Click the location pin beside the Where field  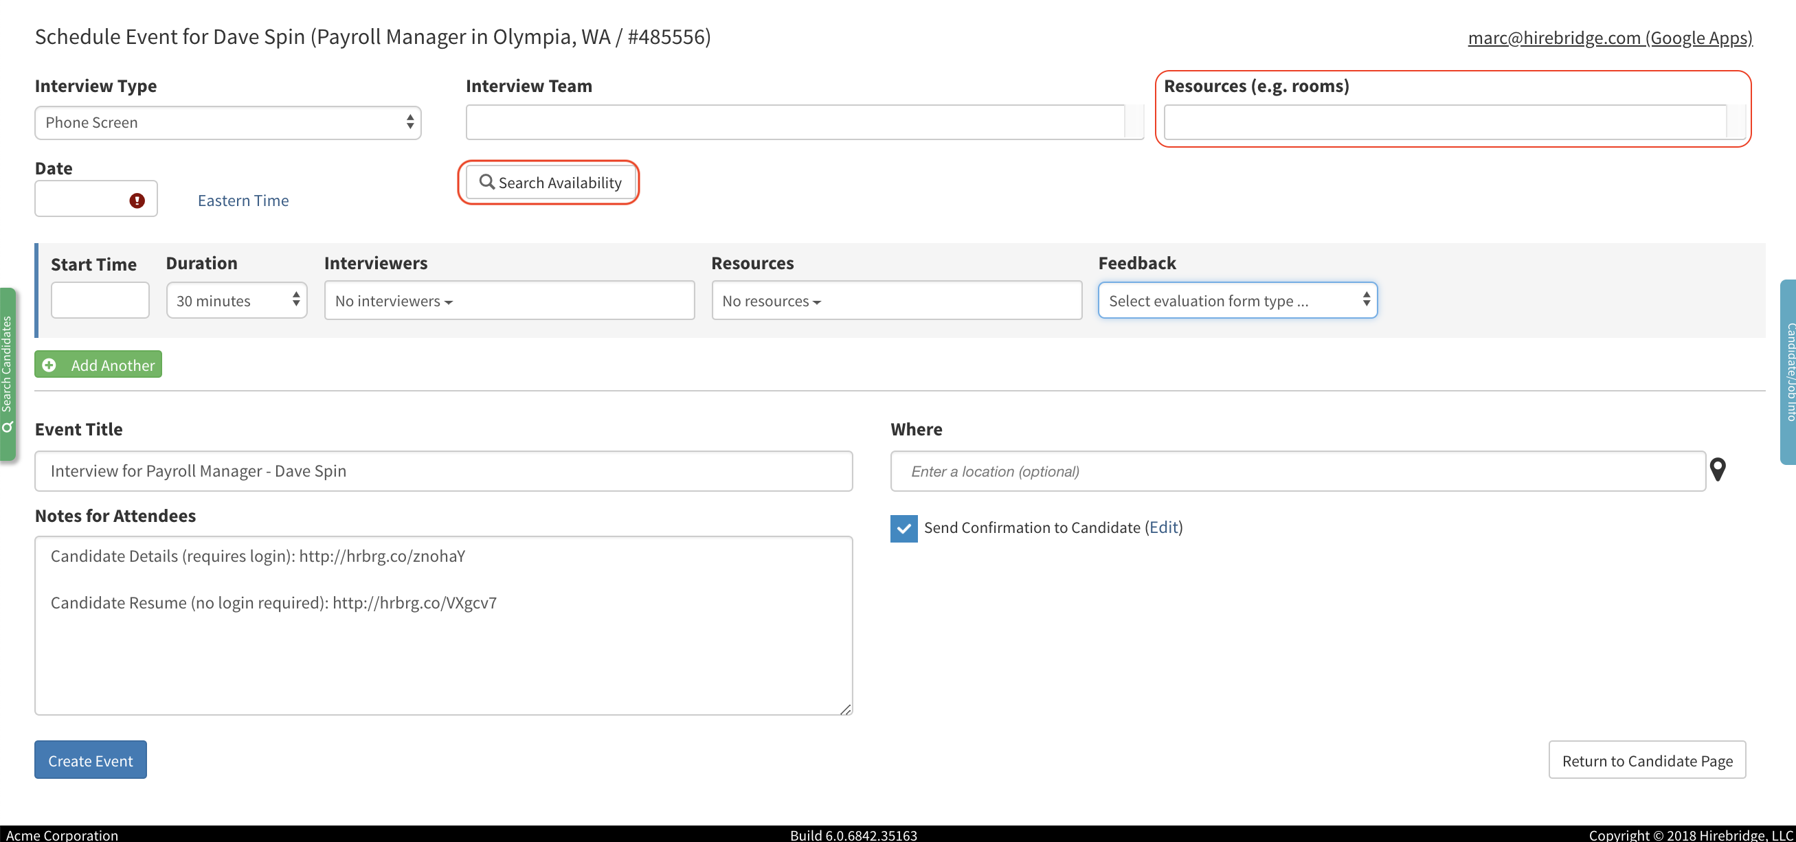pos(1718,469)
